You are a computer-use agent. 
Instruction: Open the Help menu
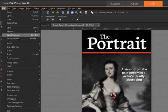[x=79, y=8]
